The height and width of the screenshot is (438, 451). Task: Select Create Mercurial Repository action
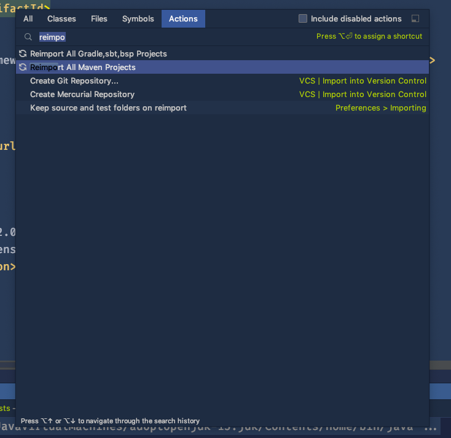coord(222,94)
